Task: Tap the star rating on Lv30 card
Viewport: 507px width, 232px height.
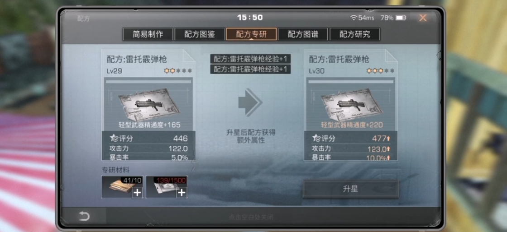Action: [380, 70]
